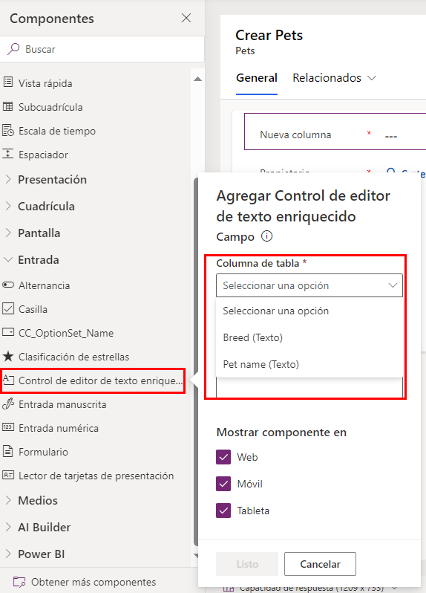The width and height of the screenshot is (426, 593).
Task: Click the Entrada numérica label
Action: point(59,428)
